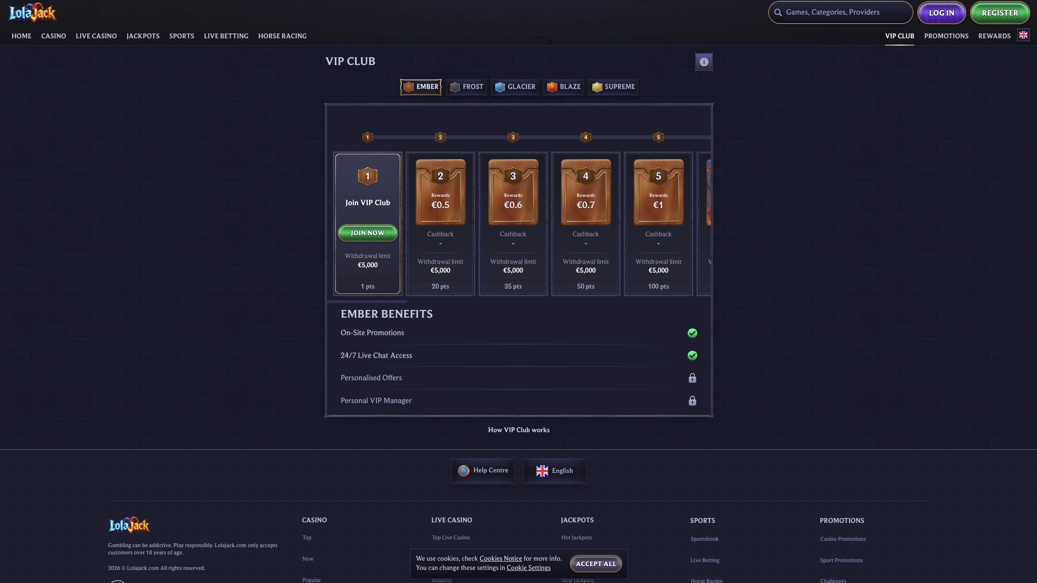Open Casino in main navigation
The height and width of the screenshot is (583, 1037).
pos(53,36)
